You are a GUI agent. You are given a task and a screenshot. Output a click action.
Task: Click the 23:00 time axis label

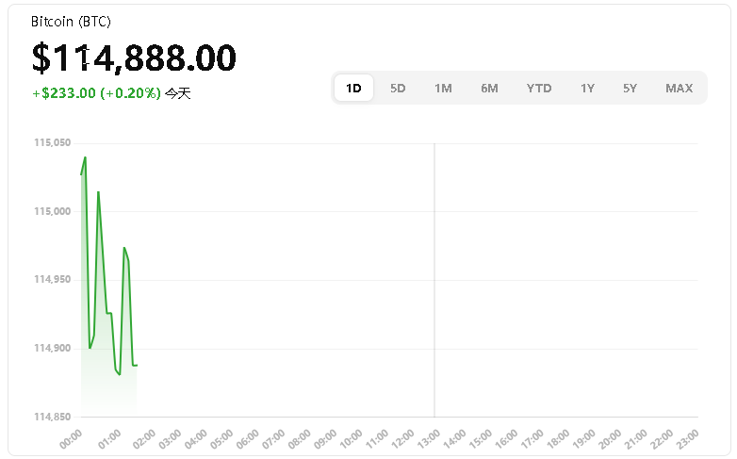pos(688,436)
